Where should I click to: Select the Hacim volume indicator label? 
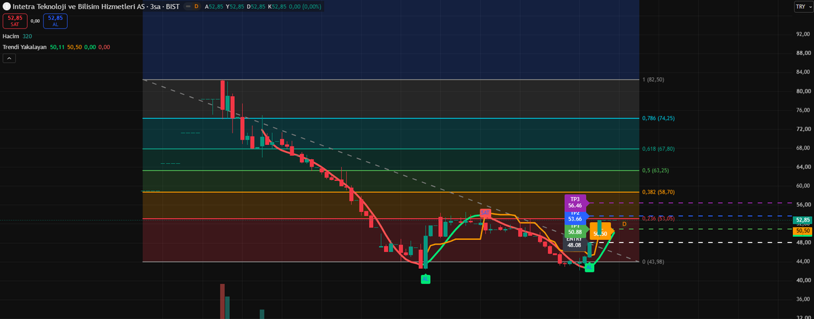click(11, 36)
